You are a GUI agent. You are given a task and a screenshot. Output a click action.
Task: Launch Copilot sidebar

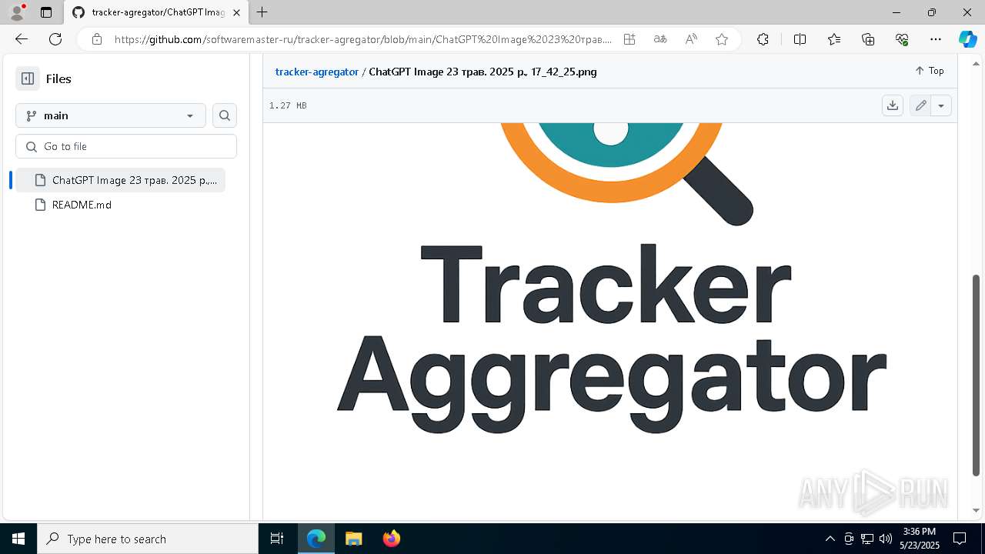(x=967, y=39)
